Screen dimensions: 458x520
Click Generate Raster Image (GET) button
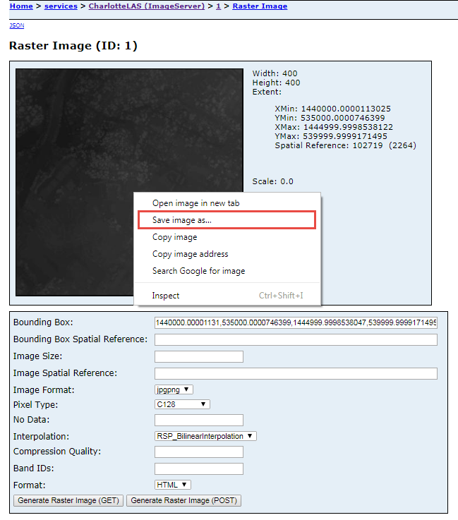(x=68, y=500)
